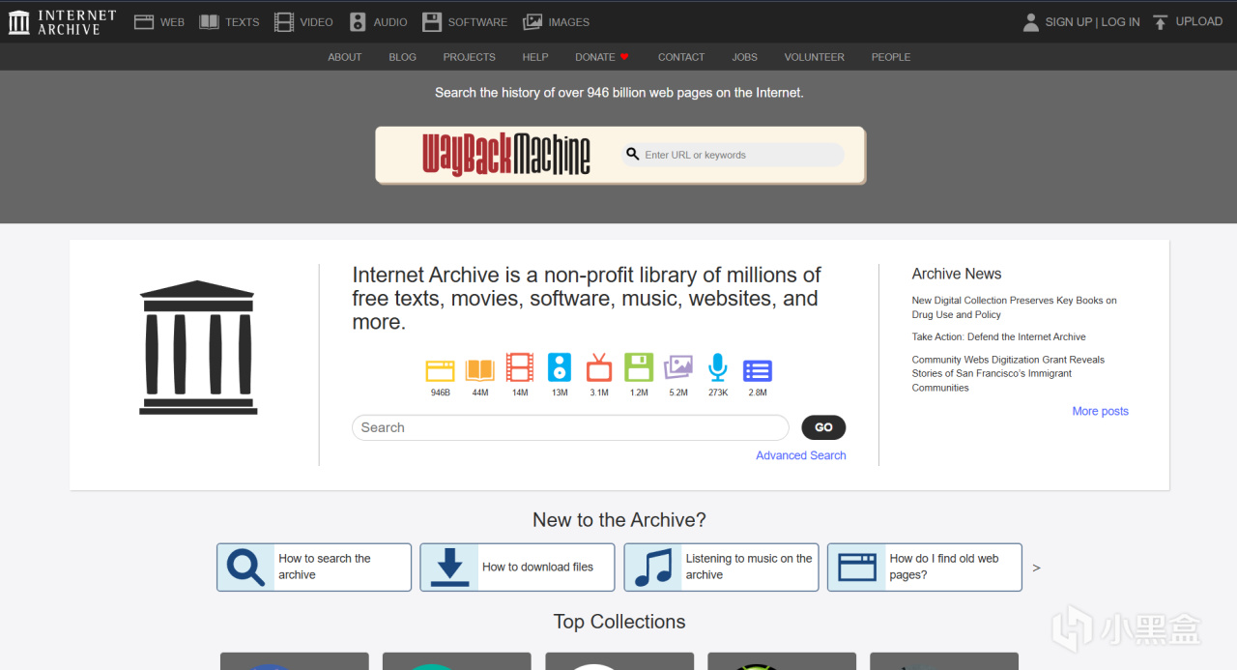This screenshot has height=670, width=1237.
Task: Show next help cards with arrow
Action: click(x=1037, y=568)
